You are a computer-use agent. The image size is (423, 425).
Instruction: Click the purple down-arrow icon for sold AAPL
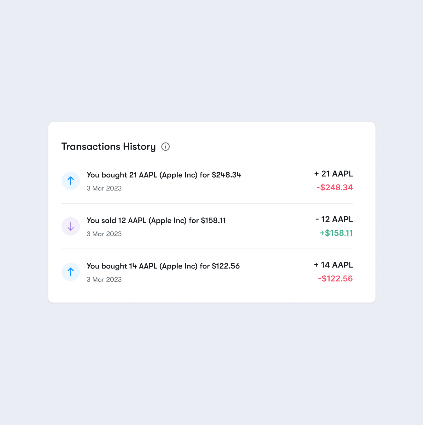pyautogui.click(x=71, y=226)
